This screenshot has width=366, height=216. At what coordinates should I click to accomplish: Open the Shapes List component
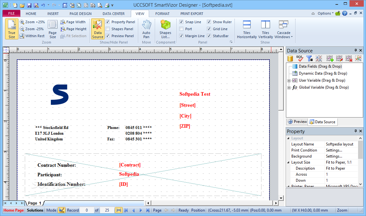pos(165,29)
